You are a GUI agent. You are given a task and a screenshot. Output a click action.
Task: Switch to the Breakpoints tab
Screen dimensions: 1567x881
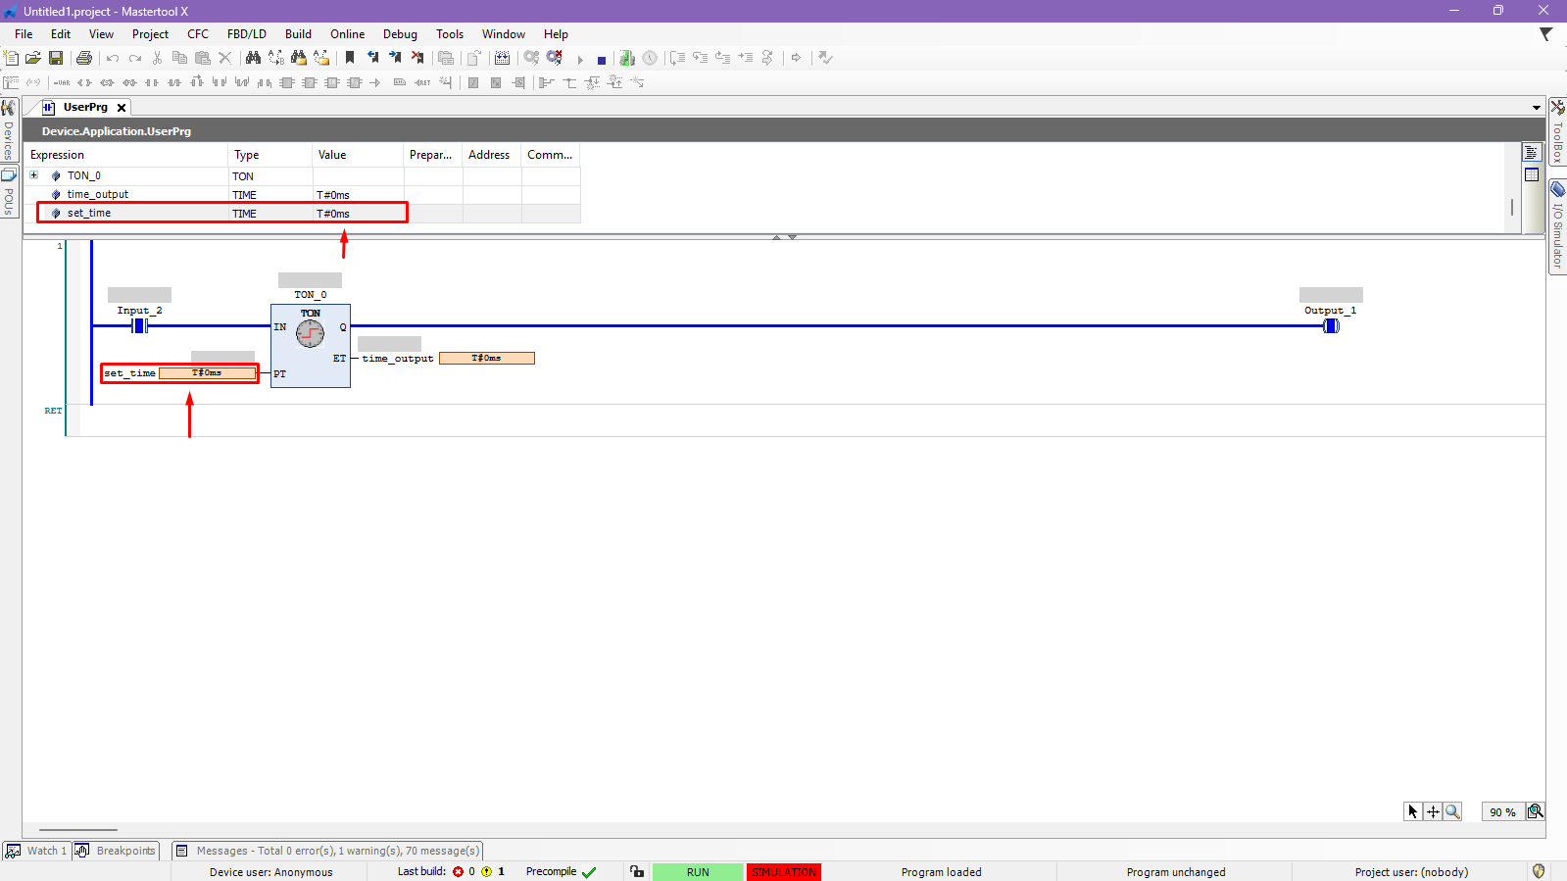(117, 851)
